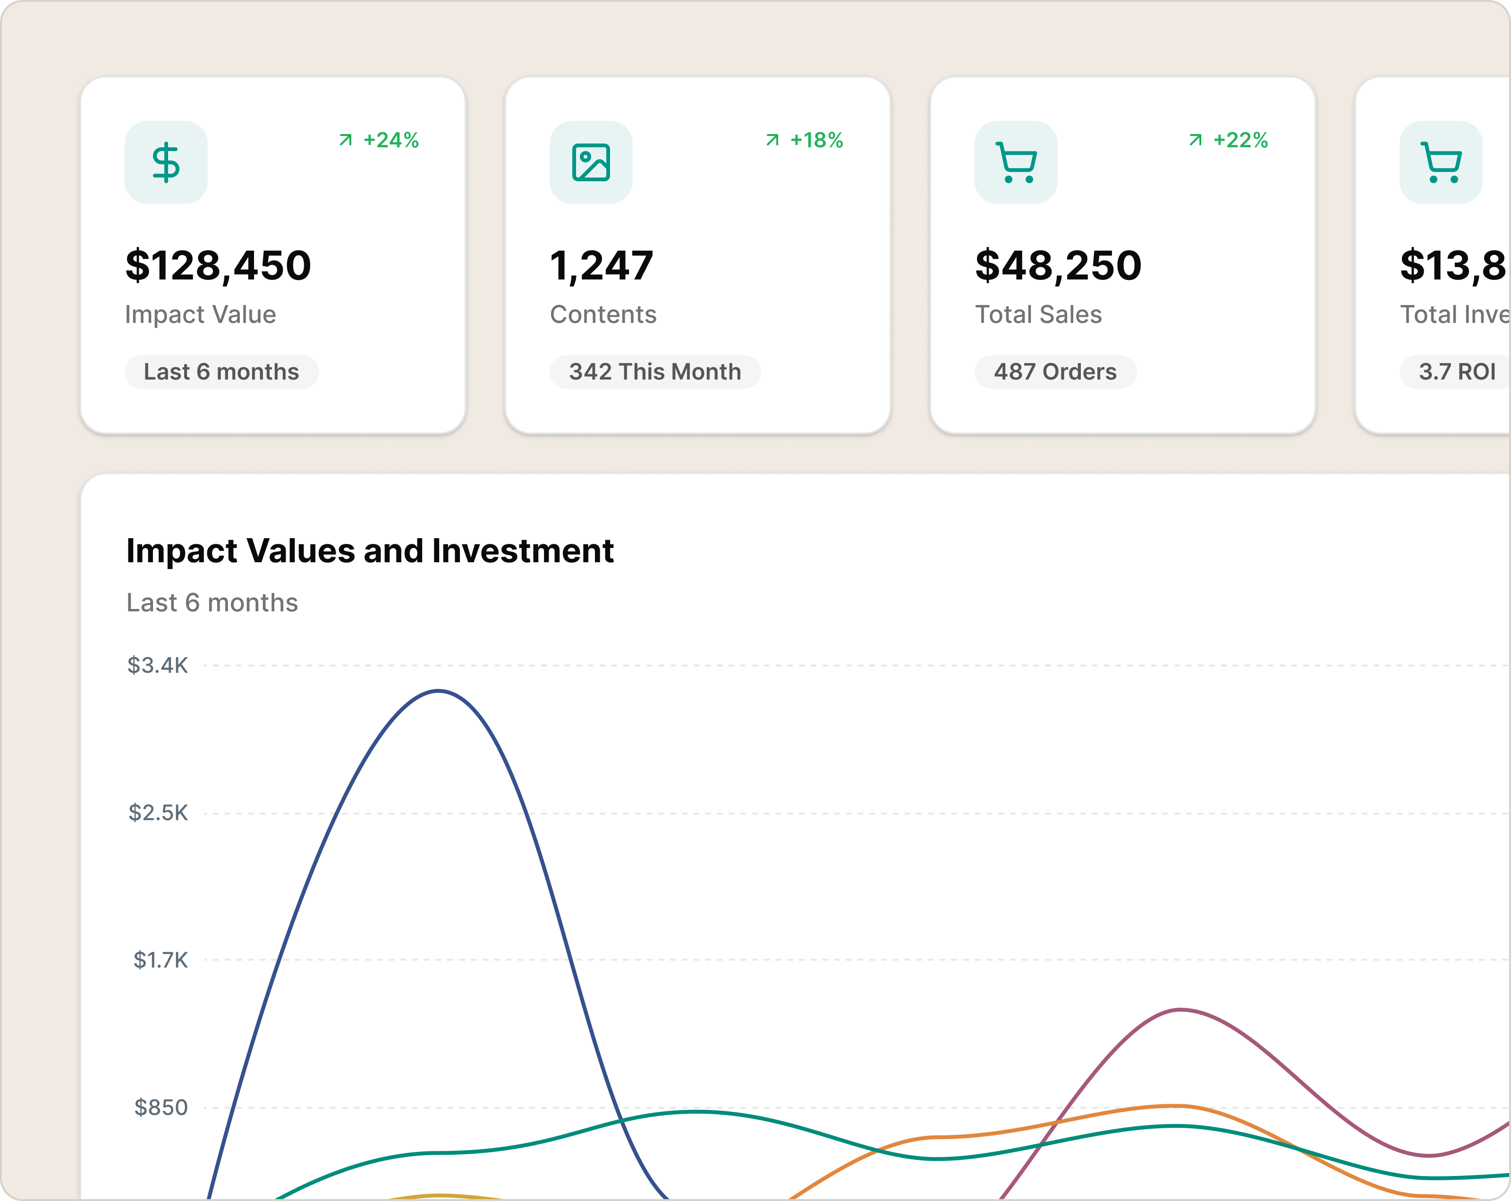Click the shopping cart icon on Total Sales card
The width and height of the screenshot is (1511, 1201).
(x=1016, y=162)
